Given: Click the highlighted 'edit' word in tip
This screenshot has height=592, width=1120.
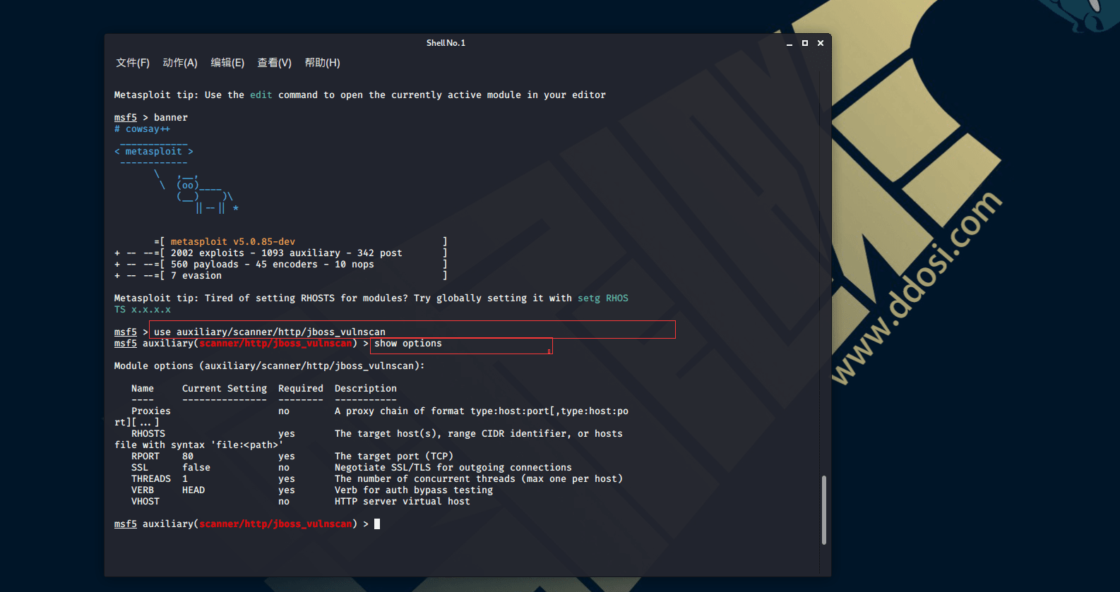Looking at the screenshot, I should (x=261, y=95).
